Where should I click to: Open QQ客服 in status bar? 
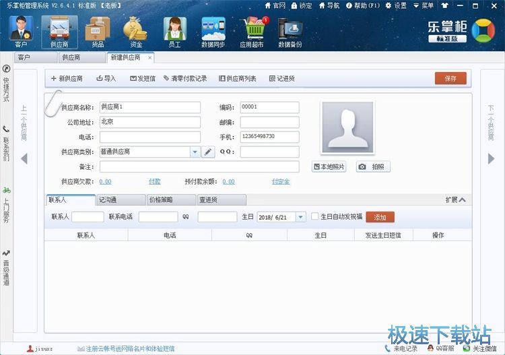(x=440, y=348)
